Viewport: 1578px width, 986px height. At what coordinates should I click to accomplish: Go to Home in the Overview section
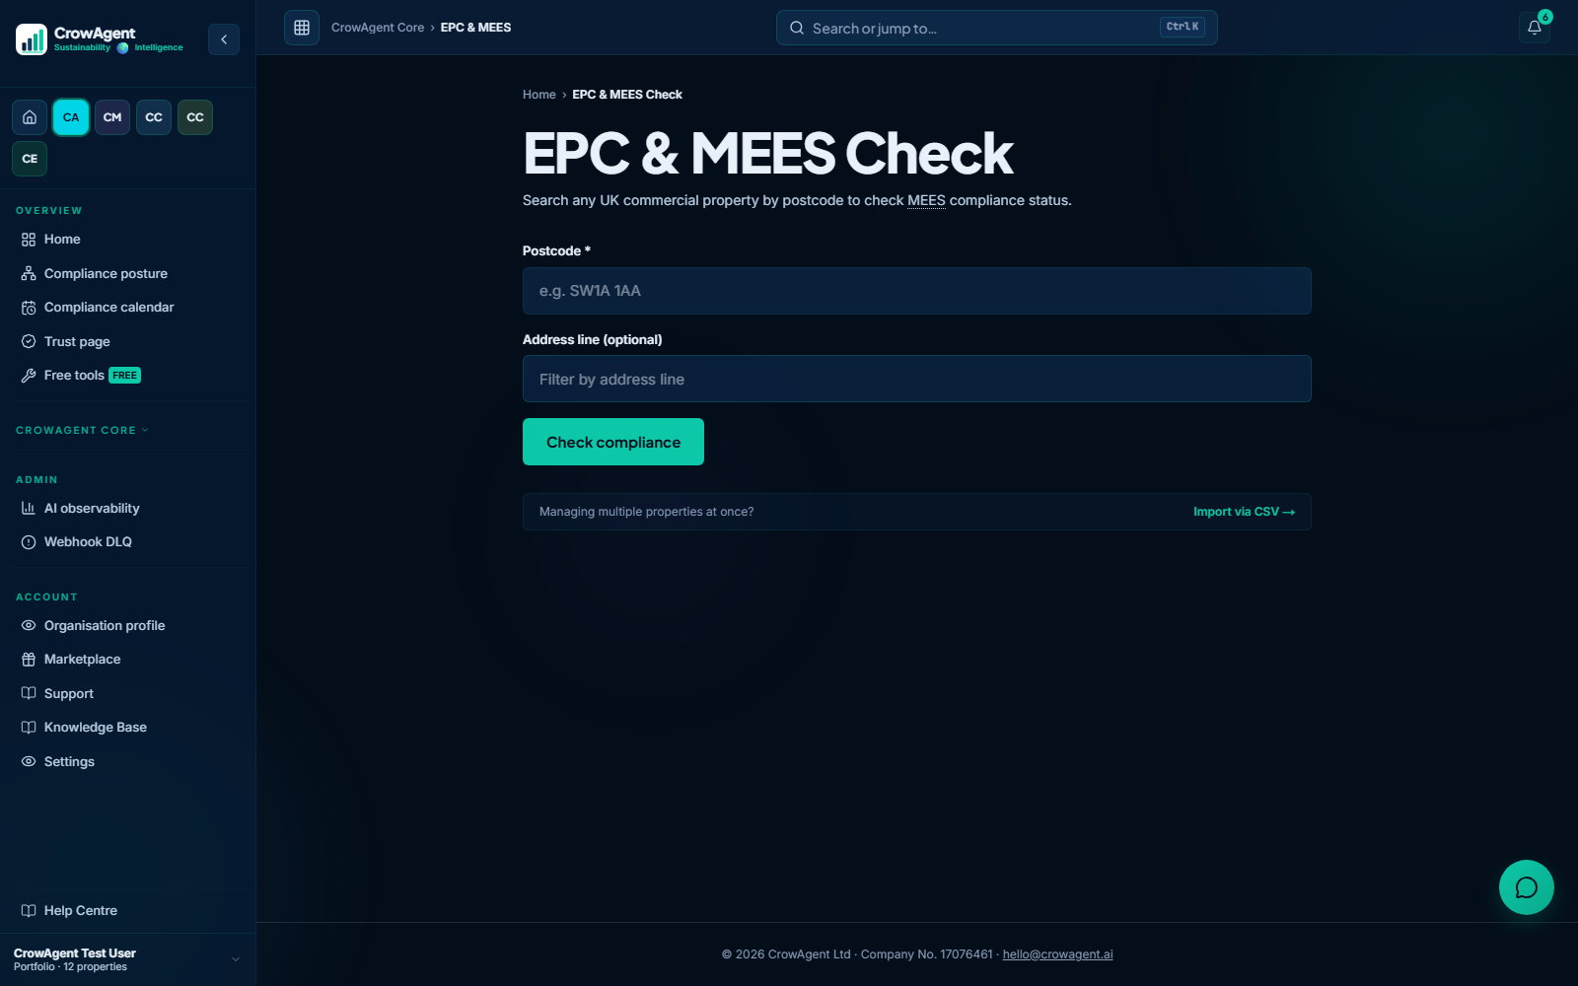coord(127,240)
